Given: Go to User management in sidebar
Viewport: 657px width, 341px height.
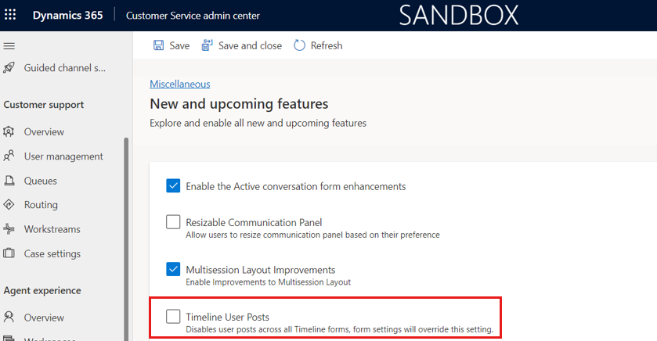Looking at the screenshot, I should point(63,156).
